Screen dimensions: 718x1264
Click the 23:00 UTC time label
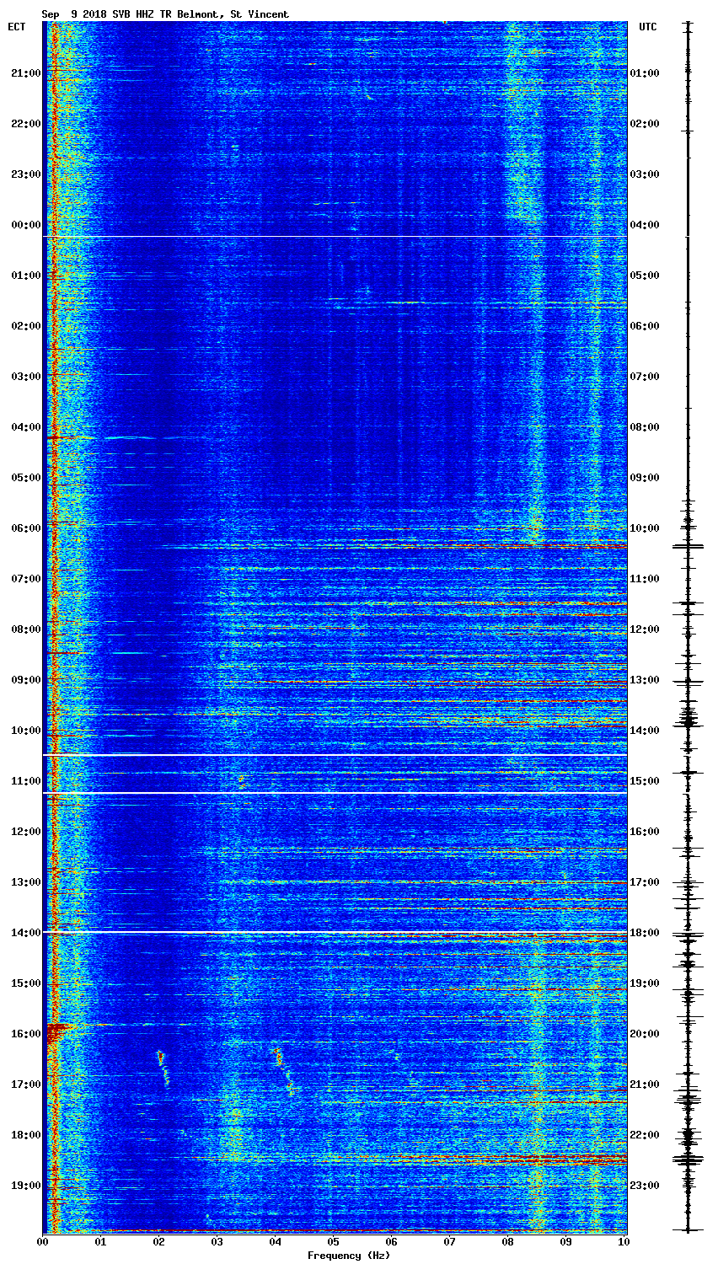point(645,1186)
